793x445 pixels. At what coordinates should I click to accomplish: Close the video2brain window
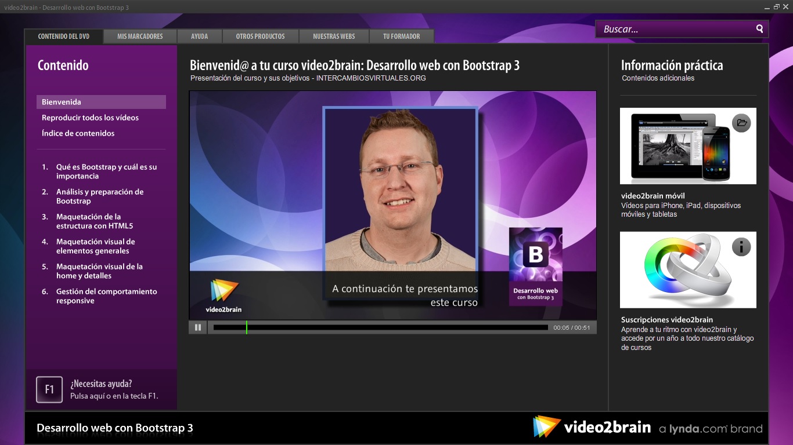787,7
